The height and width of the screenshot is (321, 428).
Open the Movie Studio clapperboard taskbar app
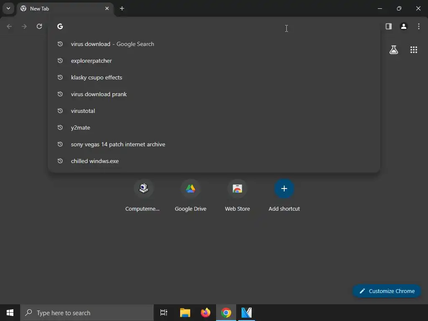[x=247, y=313]
